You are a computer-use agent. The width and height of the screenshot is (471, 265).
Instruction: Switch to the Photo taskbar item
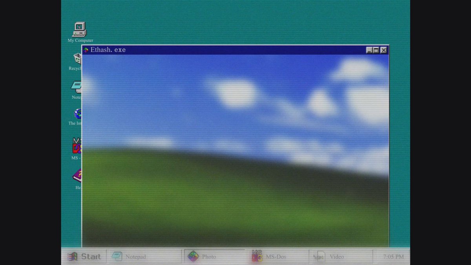pyautogui.click(x=214, y=257)
